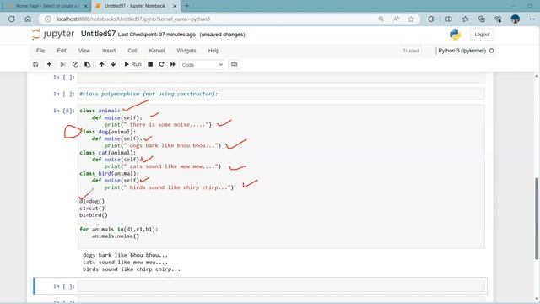Open the Widgets menu
The image size is (540, 304).
[x=186, y=51]
